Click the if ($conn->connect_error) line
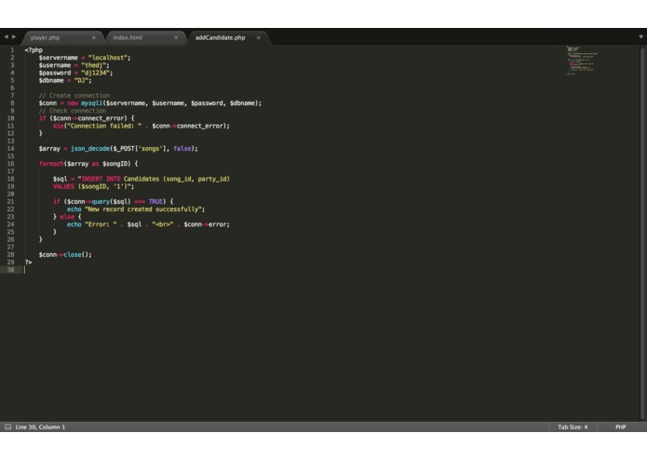 (x=87, y=118)
